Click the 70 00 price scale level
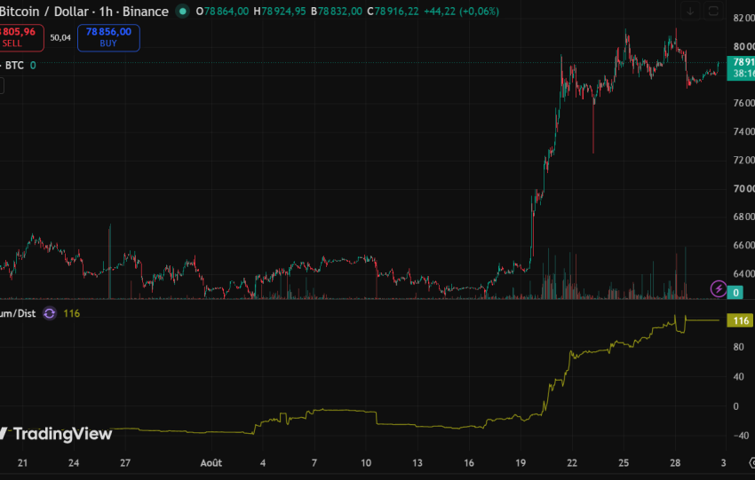Image resolution: width=755 pixels, height=480 pixels. click(x=744, y=188)
